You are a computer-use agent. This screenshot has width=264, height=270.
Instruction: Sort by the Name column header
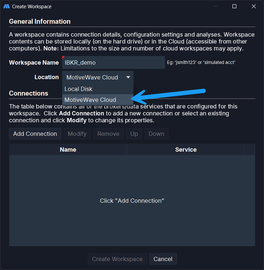[68, 150]
